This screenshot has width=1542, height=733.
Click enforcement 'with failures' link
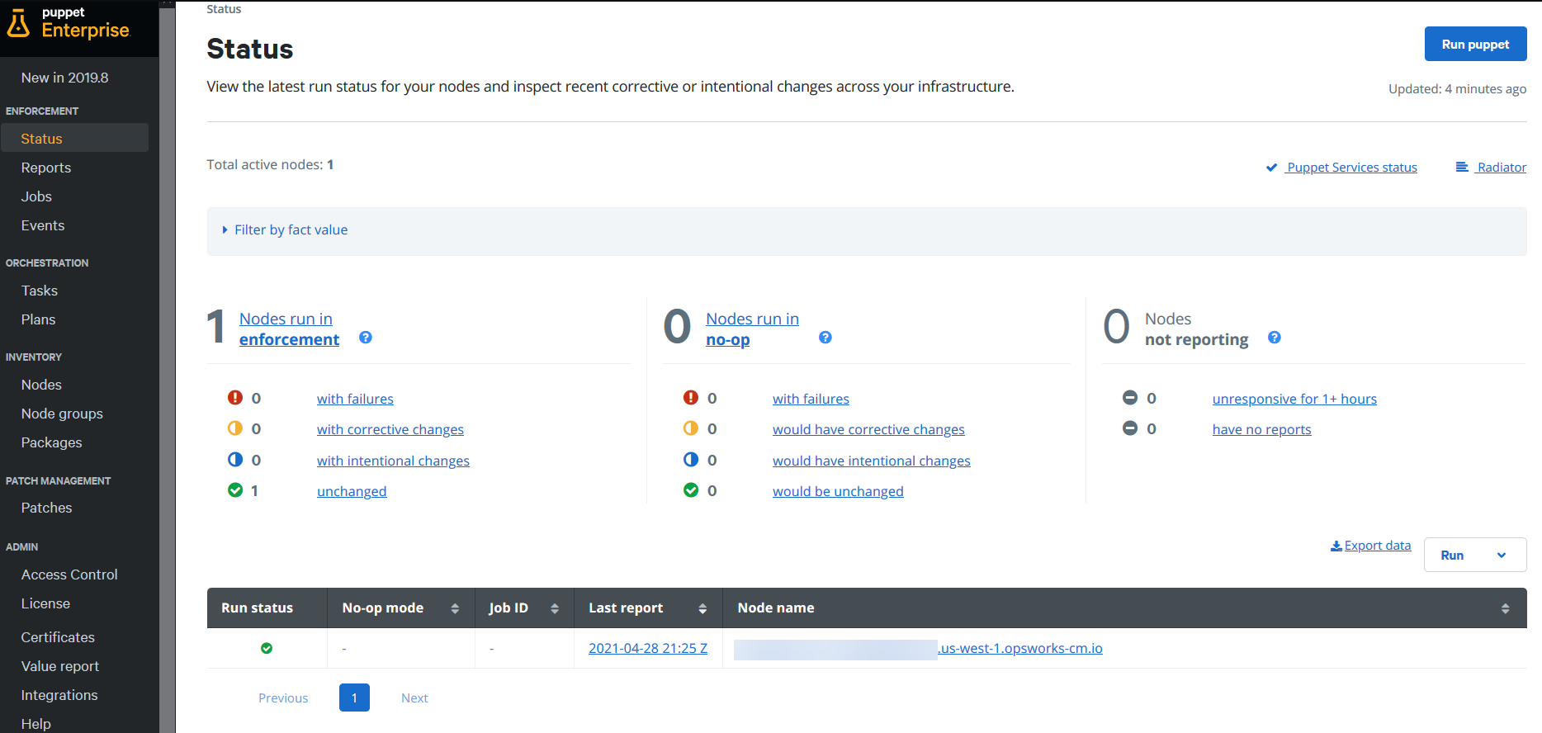pos(355,399)
